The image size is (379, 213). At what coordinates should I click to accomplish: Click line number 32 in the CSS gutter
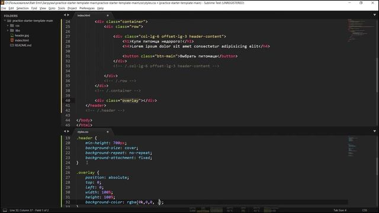68,202
